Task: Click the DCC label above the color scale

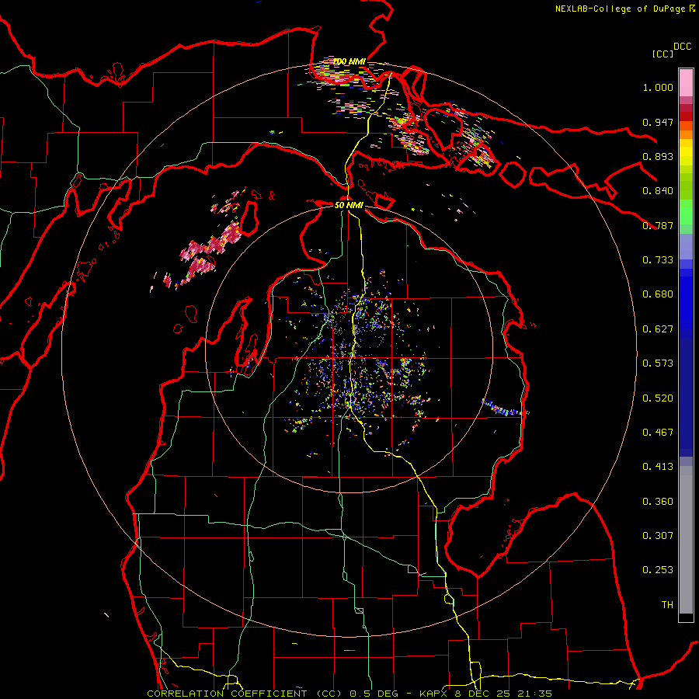Action: [x=682, y=47]
